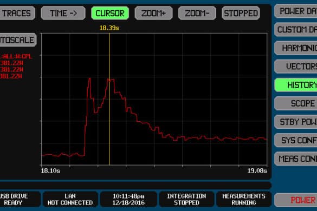The width and height of the screenshot is (317, 211).
Task: Click the LAN NOT CONNECTED status
Action: [70, 199]
